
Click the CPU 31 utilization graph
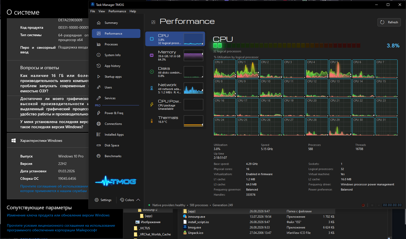[386, 126]
